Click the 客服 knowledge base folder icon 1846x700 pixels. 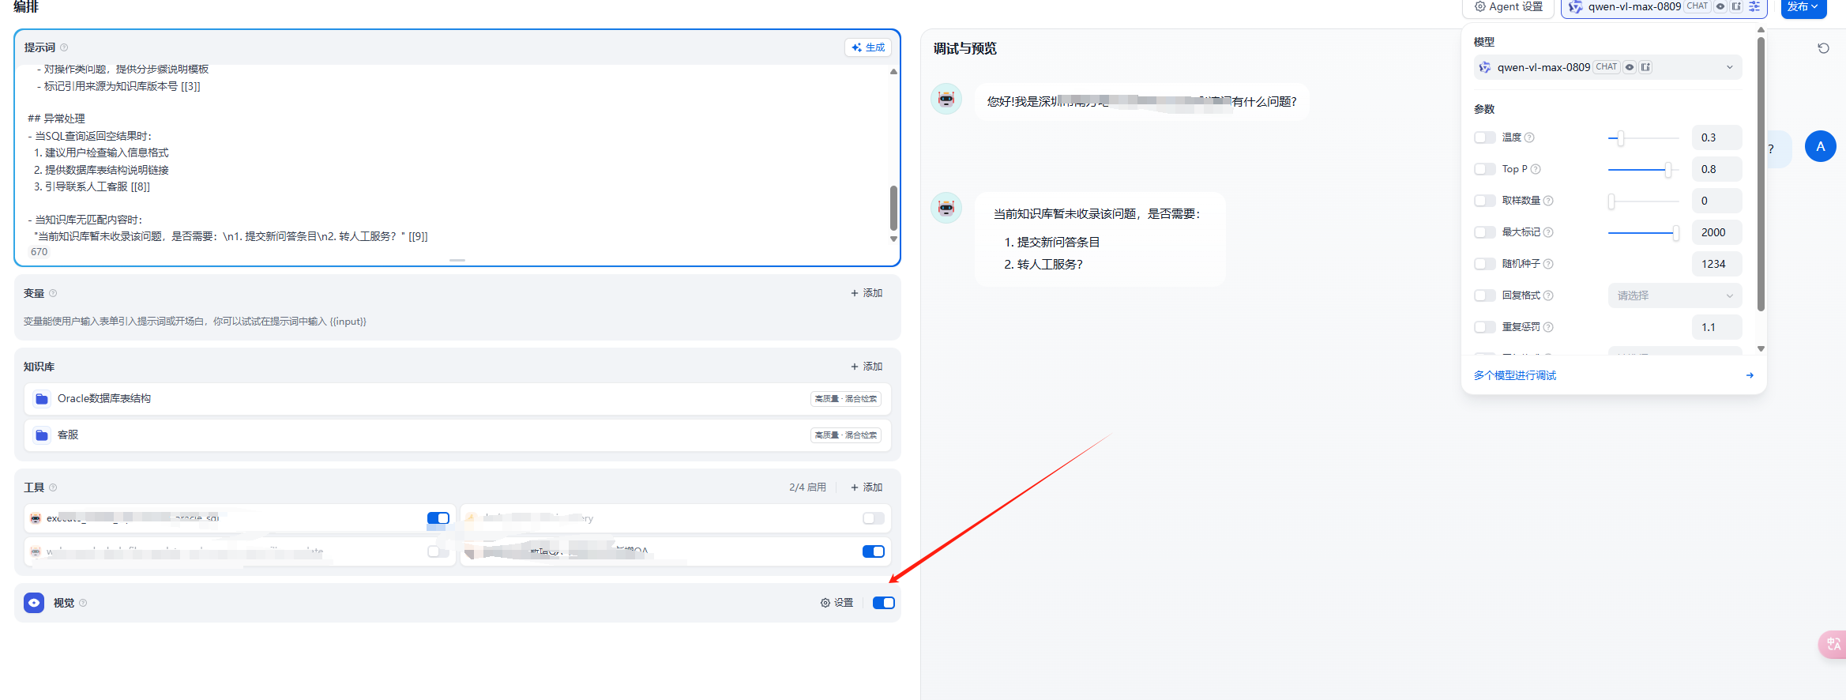[x=42, y=435]
